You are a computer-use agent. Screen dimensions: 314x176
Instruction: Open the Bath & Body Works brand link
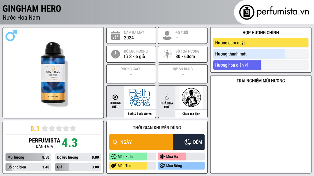coord(140,114)
